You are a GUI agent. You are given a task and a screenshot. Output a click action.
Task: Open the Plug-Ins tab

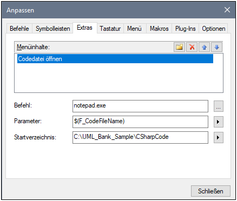tap(185, 29)
